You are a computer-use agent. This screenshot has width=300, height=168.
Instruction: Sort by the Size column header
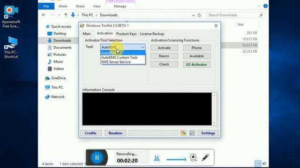(x=240, y=24)
